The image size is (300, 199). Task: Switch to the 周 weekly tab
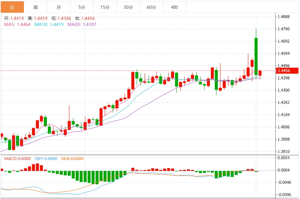[36, 7]
